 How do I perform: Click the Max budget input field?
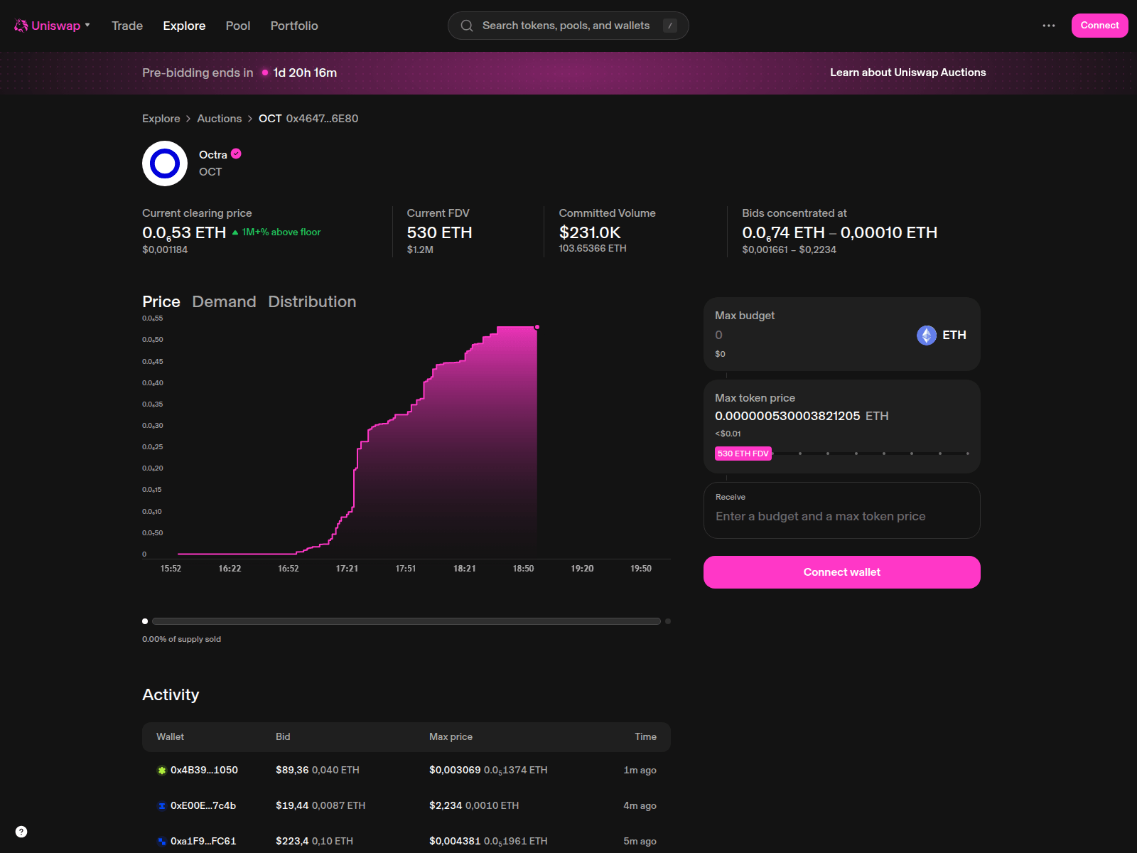810,335
